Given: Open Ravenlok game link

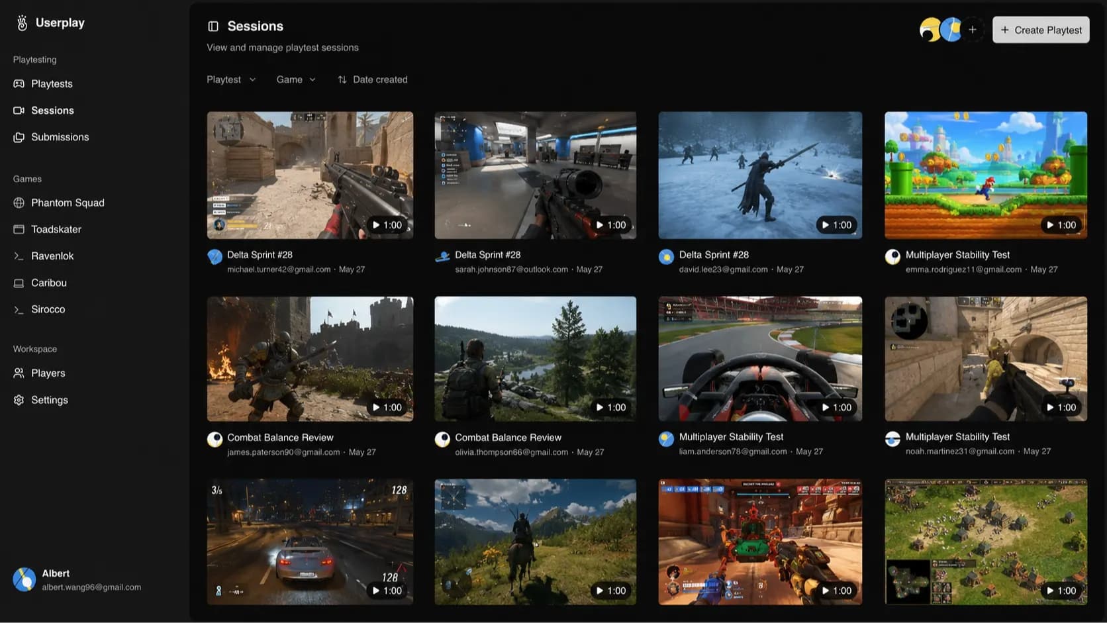Looking at the screenshot, I should (52, 256).
